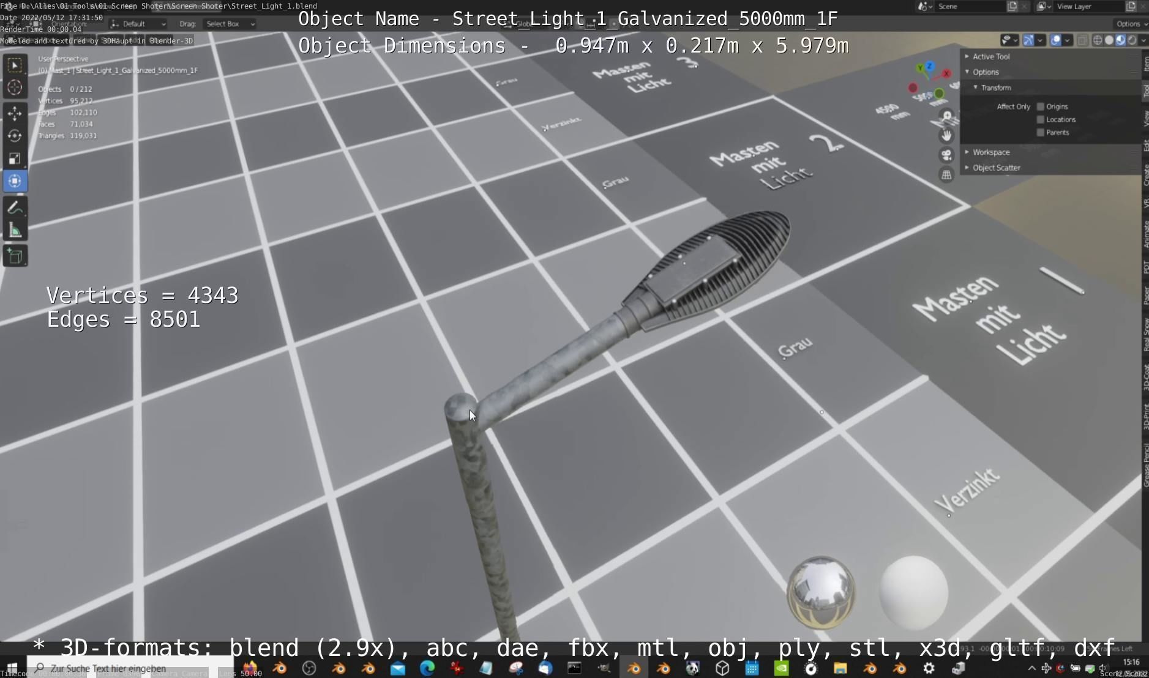Select the 3D Cursor tool
Image resolution: width=1149 pixels, height=678 pixels.
tap(15, 88)
